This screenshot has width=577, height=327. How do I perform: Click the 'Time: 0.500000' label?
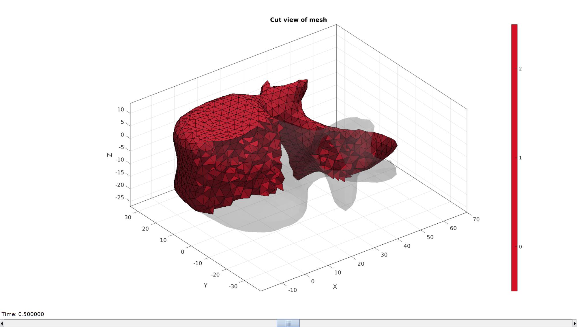pyautogui.click(x=23, y=314)
